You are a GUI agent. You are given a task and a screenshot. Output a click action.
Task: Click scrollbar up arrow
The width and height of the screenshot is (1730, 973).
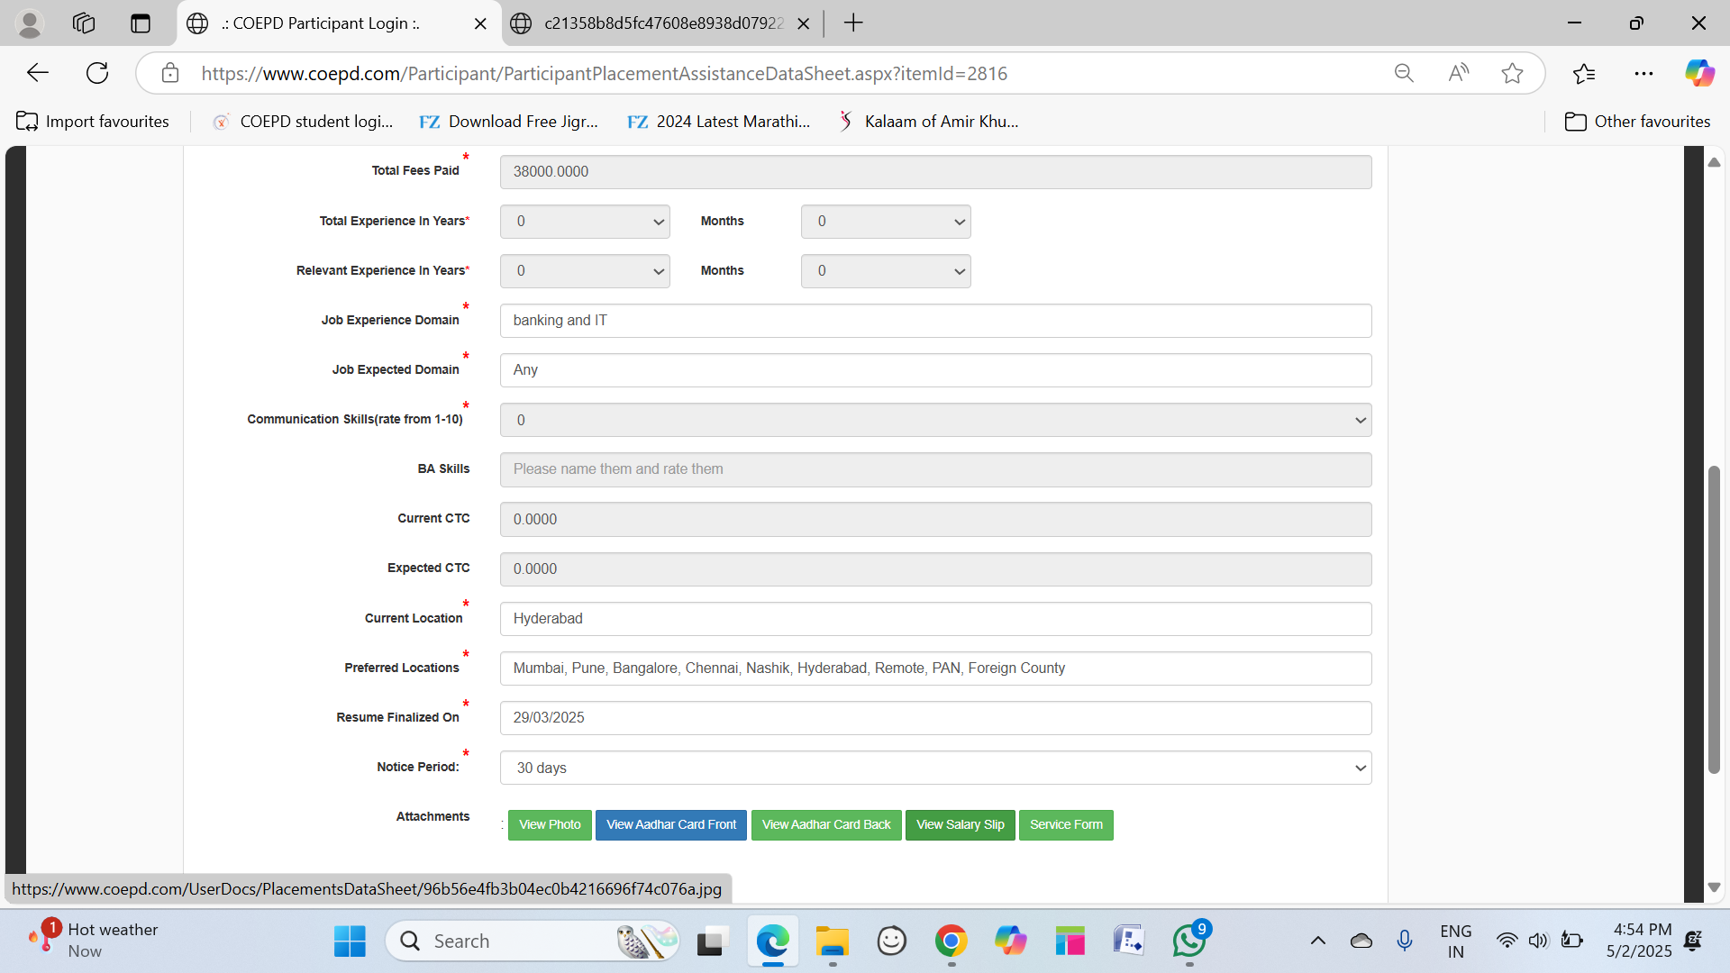point(1714,162)
